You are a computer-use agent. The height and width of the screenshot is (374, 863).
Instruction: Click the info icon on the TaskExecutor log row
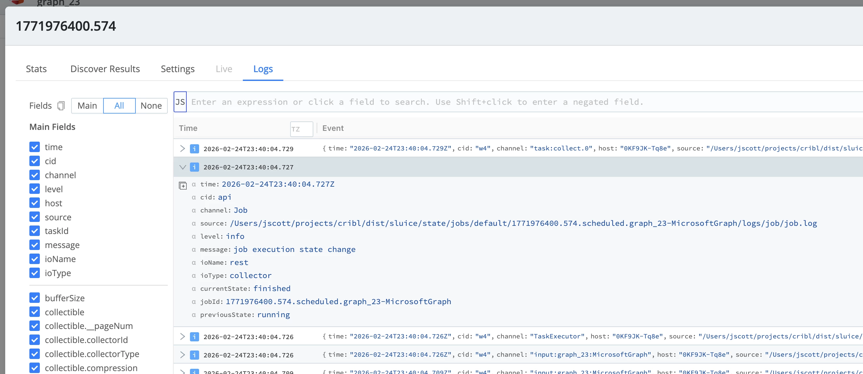(x=194, y=337)
